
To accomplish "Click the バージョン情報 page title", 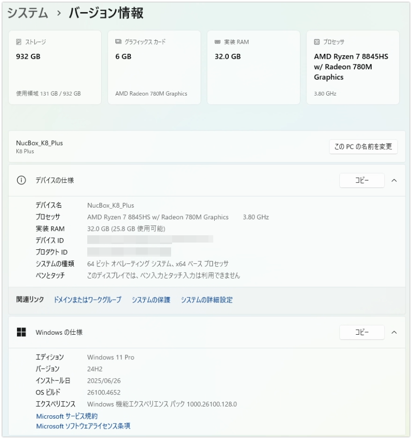I will (x=106, y=13).
